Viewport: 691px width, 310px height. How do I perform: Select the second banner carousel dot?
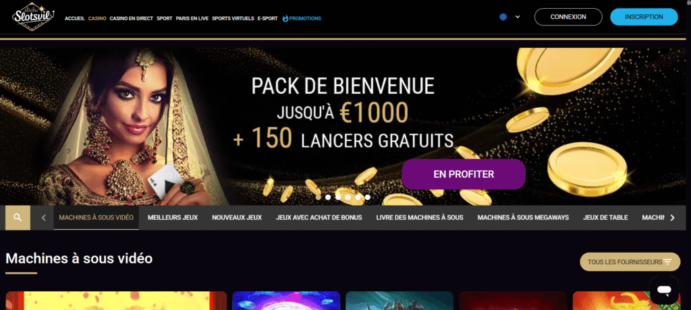coord(328,197)
